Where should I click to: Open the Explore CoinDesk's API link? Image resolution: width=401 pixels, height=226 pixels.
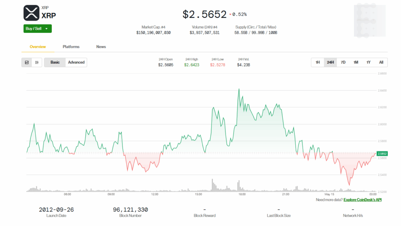362,200
